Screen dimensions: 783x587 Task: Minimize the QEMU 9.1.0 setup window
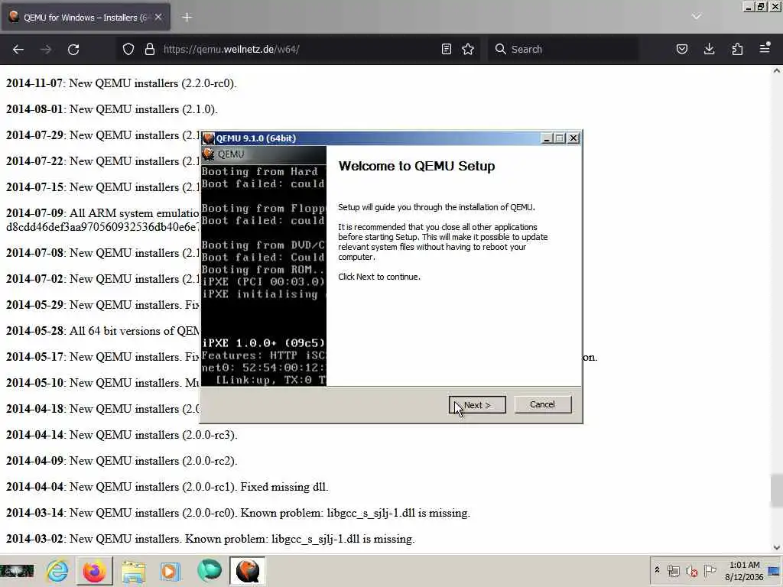click(x=547, y=138)
